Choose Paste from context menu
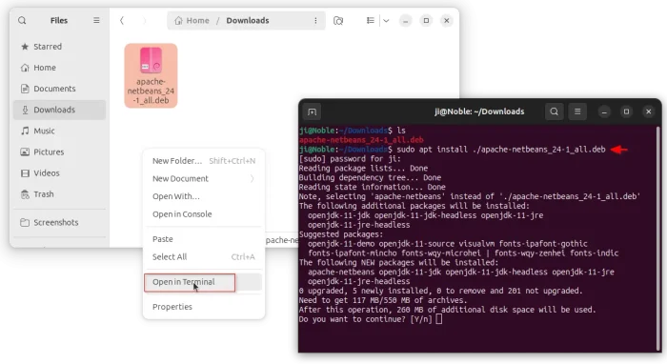 pyautogui.click(x=204, y=239)
